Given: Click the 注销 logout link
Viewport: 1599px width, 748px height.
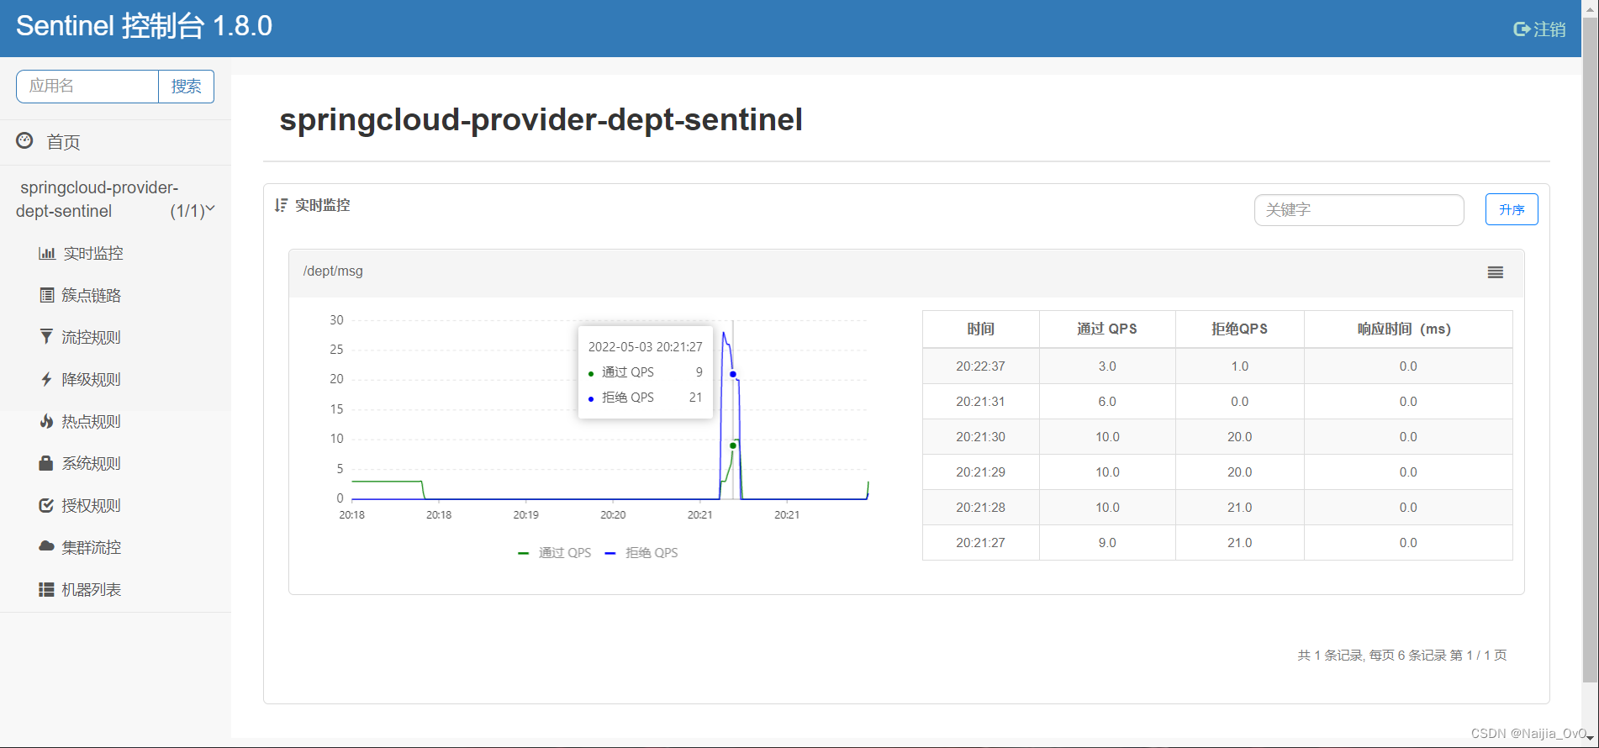Looking at the screenshot, I should tap(1549, 29).
